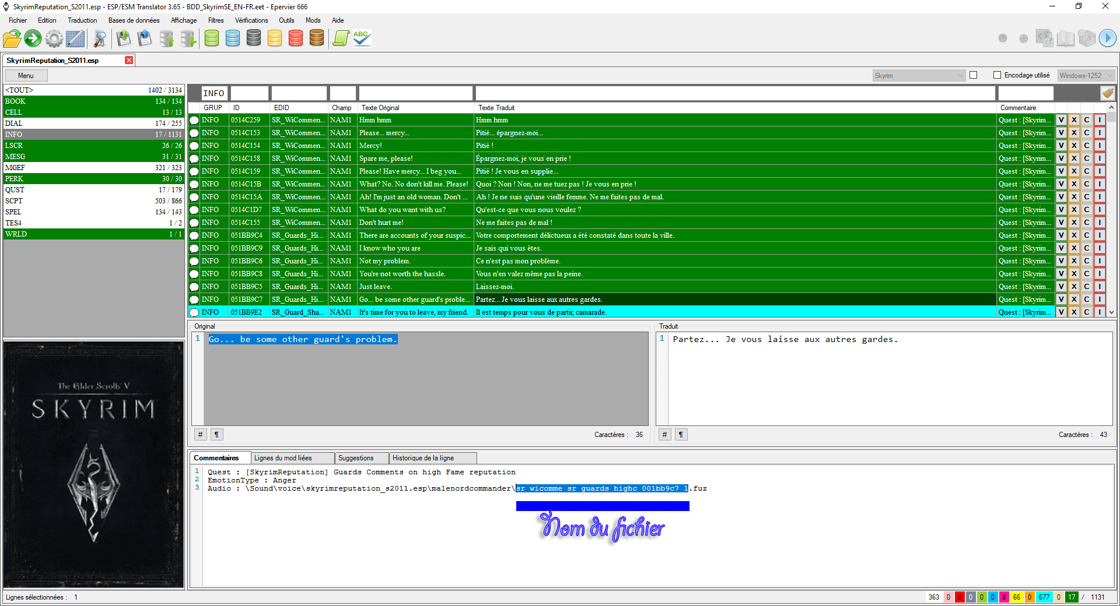Open the Historique de la ligne tab
The width and height of the screenshot is (1120, 606).
[433, 458]
